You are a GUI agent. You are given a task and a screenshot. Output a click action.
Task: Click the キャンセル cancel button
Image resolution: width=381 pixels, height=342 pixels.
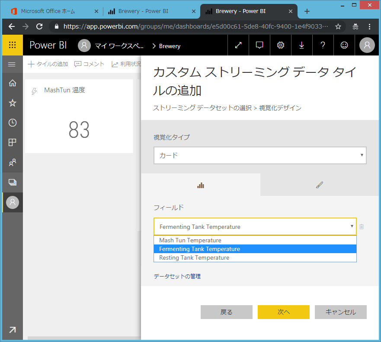click(x=341, y=312)
